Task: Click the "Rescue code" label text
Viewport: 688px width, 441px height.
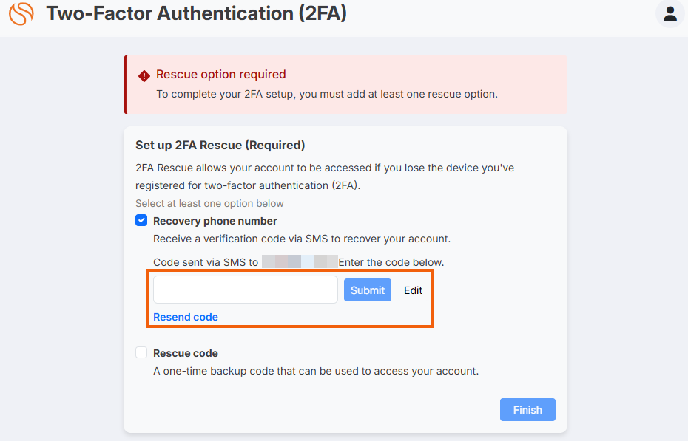Action: coord(186,353)
